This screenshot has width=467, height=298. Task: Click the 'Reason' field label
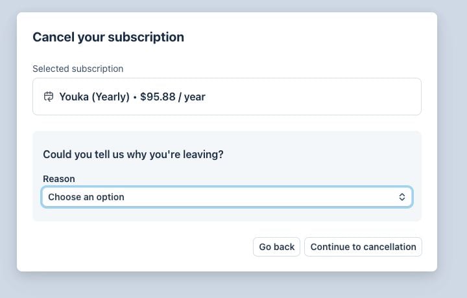59,179
